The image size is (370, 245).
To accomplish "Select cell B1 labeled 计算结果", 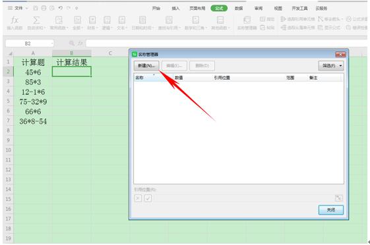I will point(72,63).
